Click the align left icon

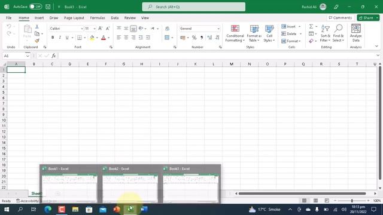118,38
